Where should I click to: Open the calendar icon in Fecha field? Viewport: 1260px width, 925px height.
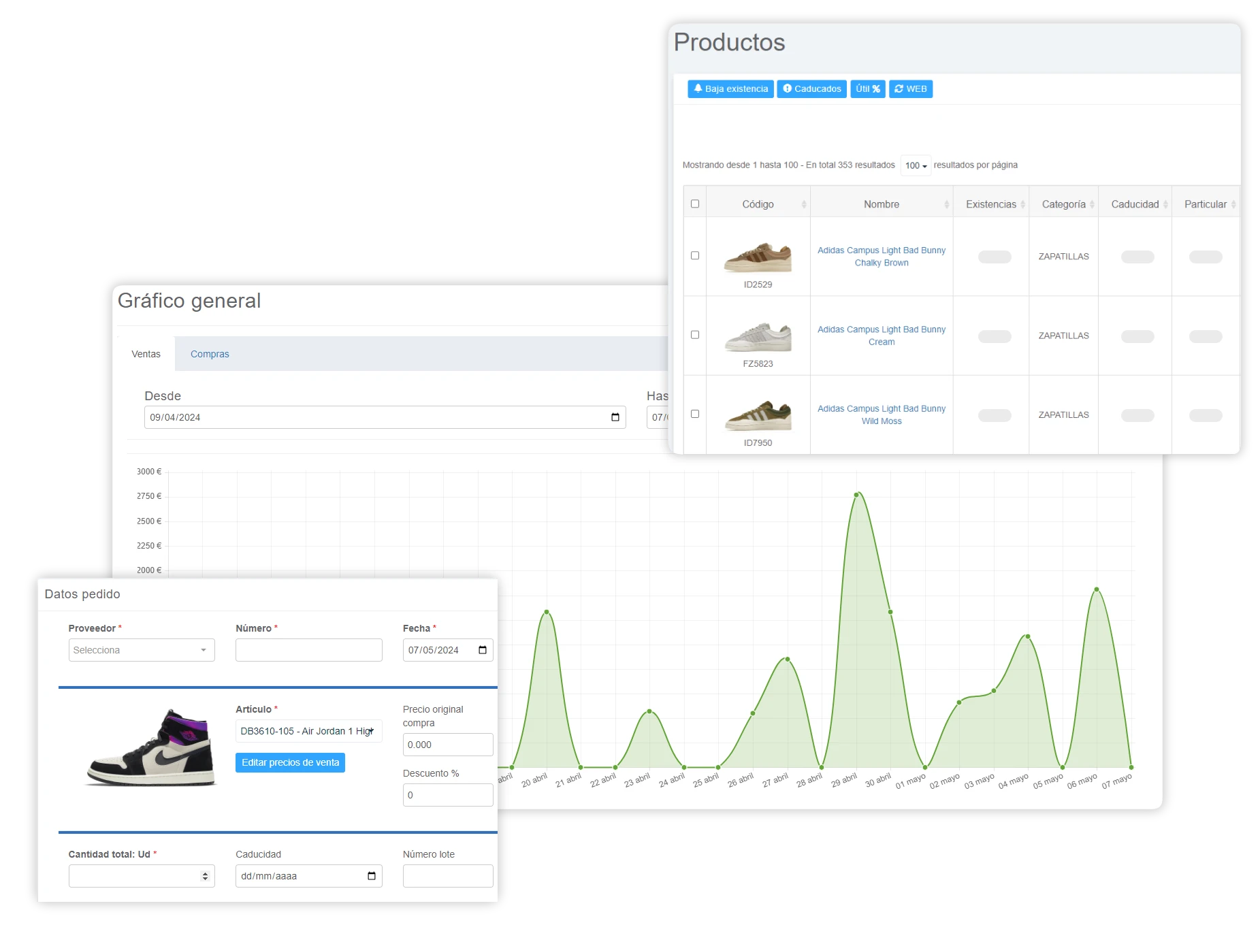tap(482, 650)
